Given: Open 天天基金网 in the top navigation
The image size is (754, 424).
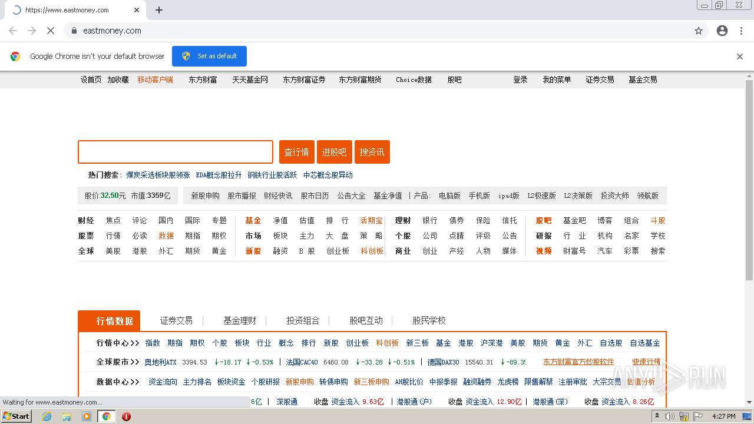Looking at the screenshot, I should click(250, 79).
